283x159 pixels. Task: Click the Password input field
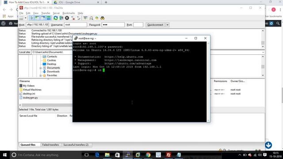[113, 25]
